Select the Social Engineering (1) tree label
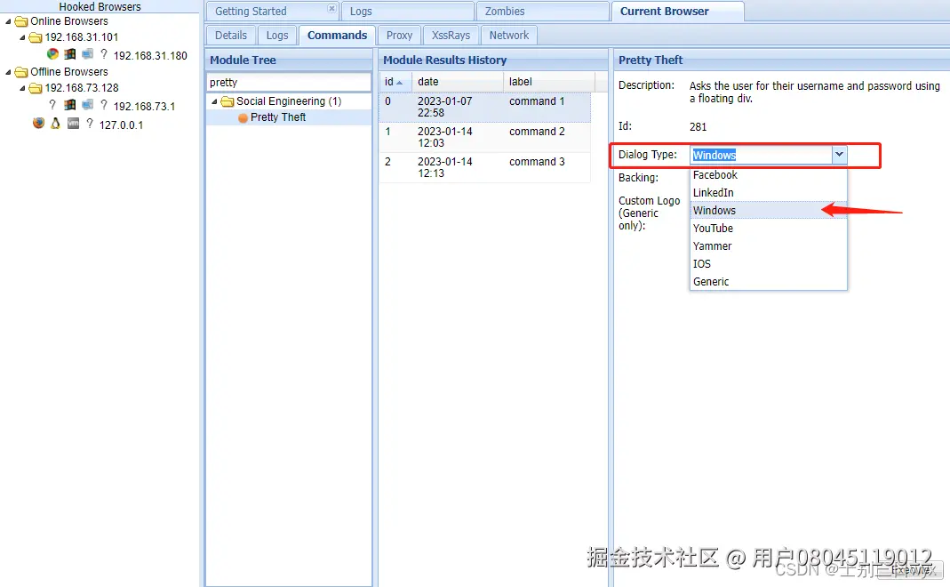 click(289, 101)
